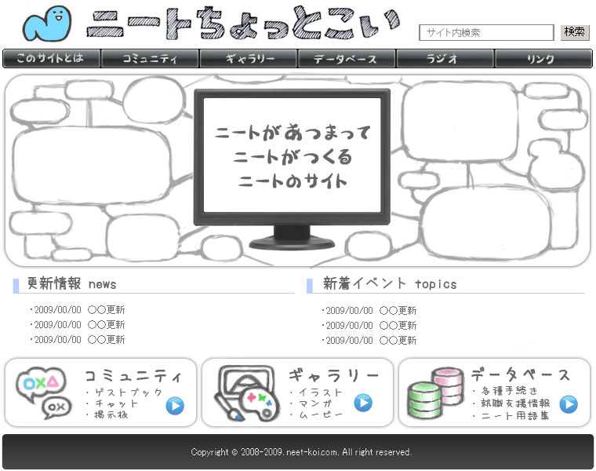The width and height of the screenshot is (596, 471).
Task: Select 掲示板 in community card
Action: 111,414
